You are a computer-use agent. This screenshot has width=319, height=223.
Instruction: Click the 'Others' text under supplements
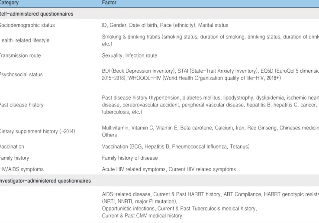point(110,135)
